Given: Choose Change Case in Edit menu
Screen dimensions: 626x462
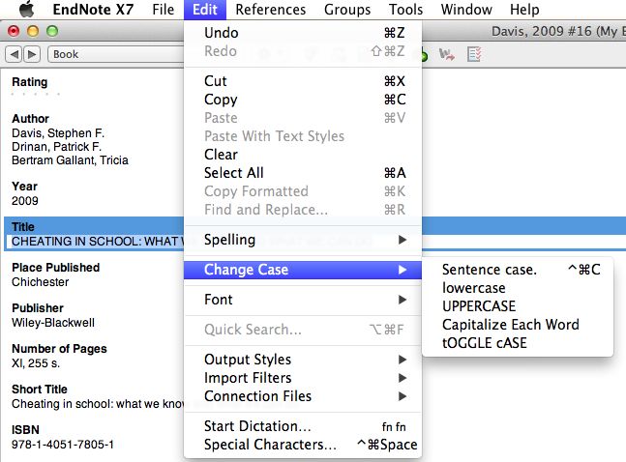Looking at the screenshot, I should pos(303,270).
